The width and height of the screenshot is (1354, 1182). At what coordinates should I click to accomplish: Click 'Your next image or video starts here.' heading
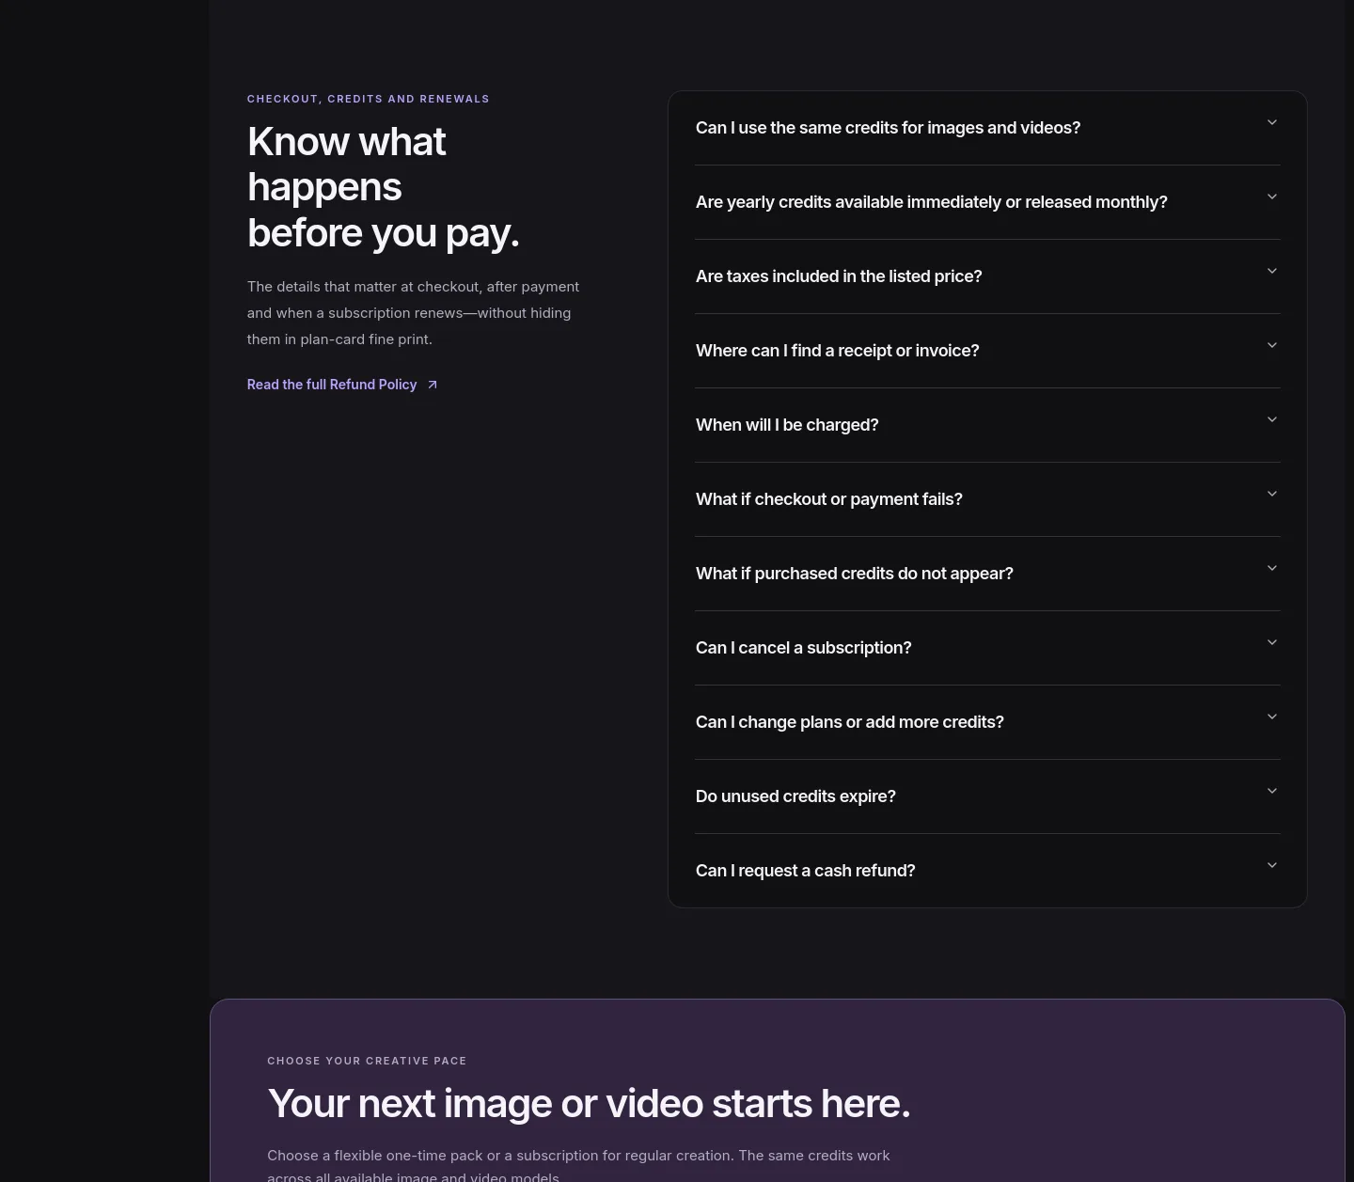click(589, 1103)
